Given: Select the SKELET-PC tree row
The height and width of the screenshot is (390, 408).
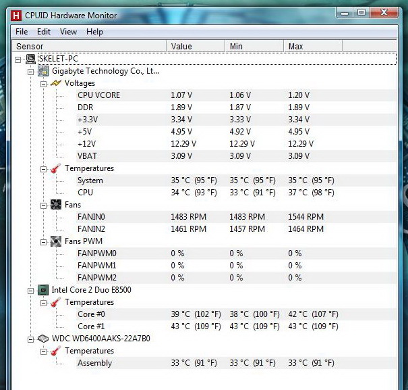Looking at the screenshot, I should pos(217,59).
